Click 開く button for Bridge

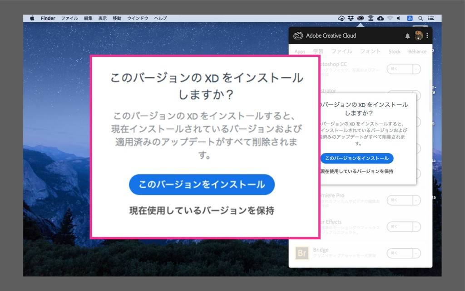coord(400,253)
